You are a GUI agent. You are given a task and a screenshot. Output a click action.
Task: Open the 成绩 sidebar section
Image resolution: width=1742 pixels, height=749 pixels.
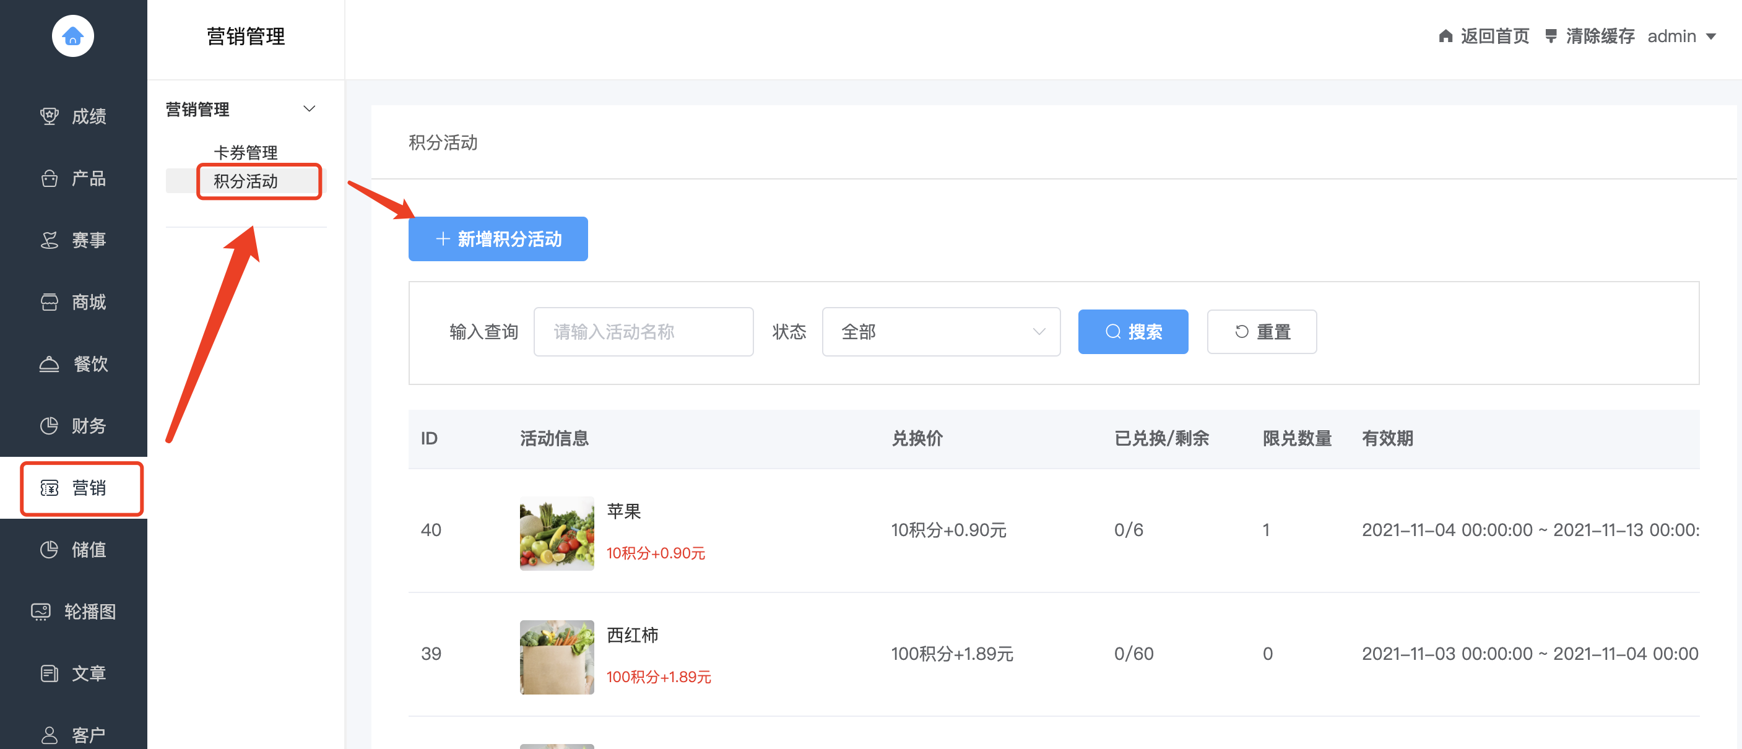coord(73,116)
